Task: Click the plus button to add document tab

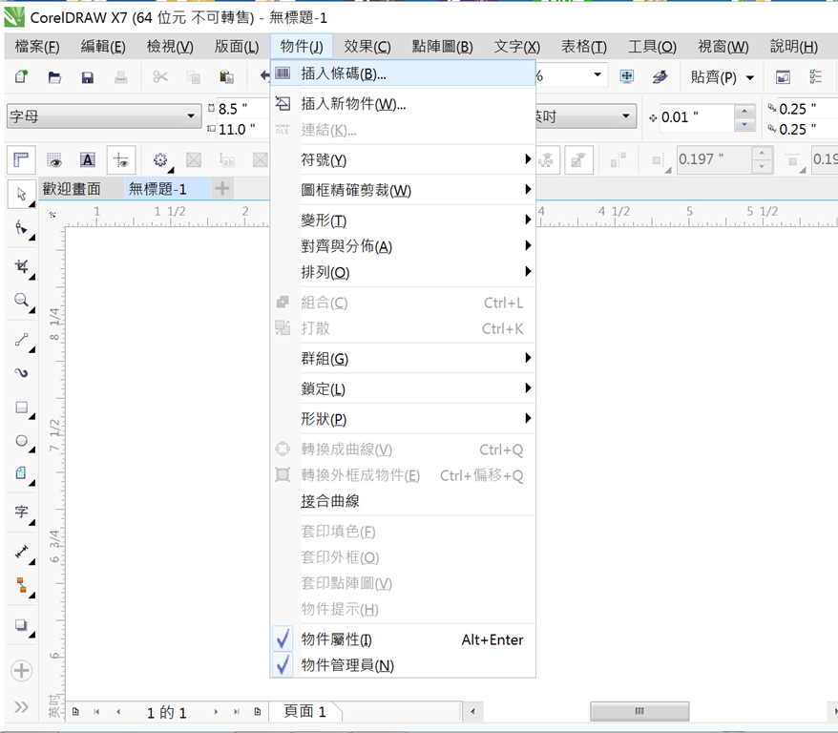Action: coord(222,189)
